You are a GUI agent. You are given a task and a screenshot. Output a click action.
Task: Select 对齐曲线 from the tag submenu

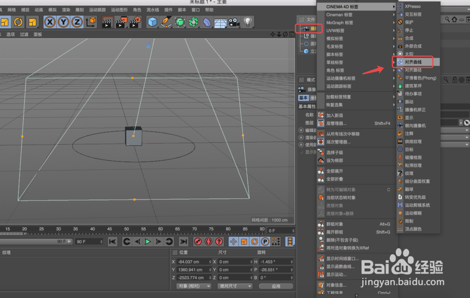[x=414, y=62]
